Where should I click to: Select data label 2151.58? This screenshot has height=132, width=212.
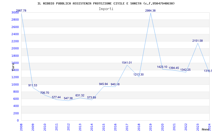197,41
